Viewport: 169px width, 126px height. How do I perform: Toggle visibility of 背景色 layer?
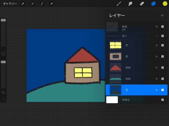click(163, 100)
